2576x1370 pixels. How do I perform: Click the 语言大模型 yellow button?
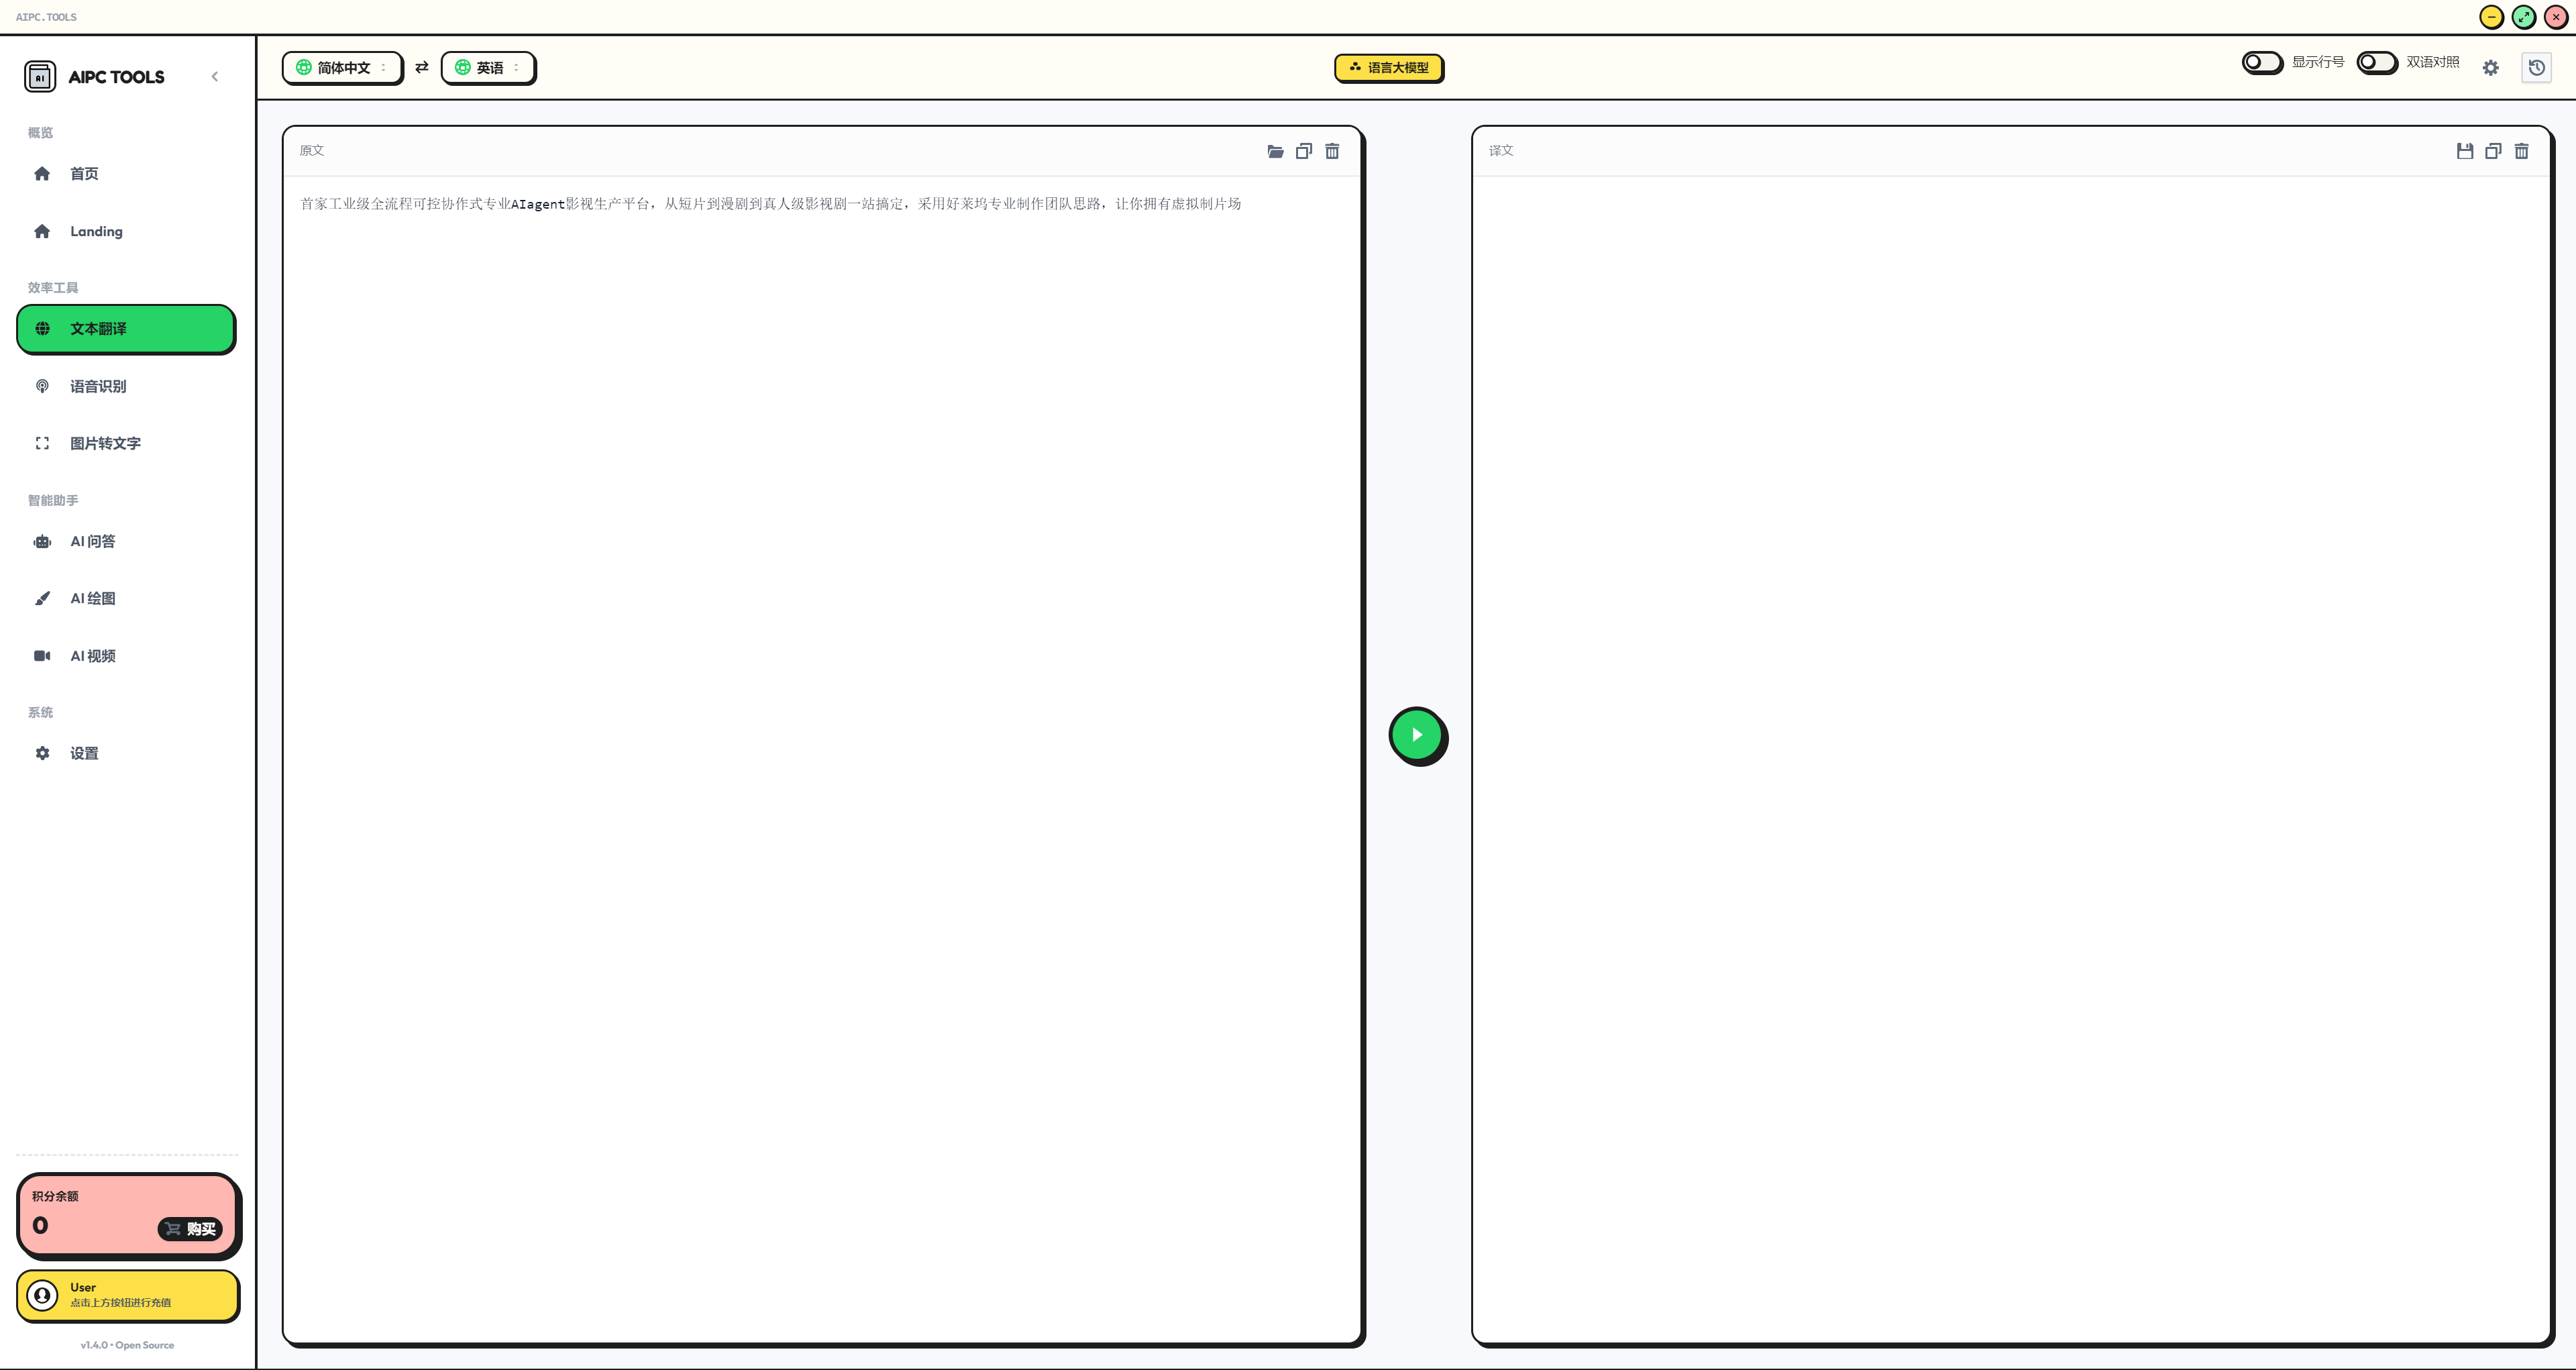tap(1388, 68)
